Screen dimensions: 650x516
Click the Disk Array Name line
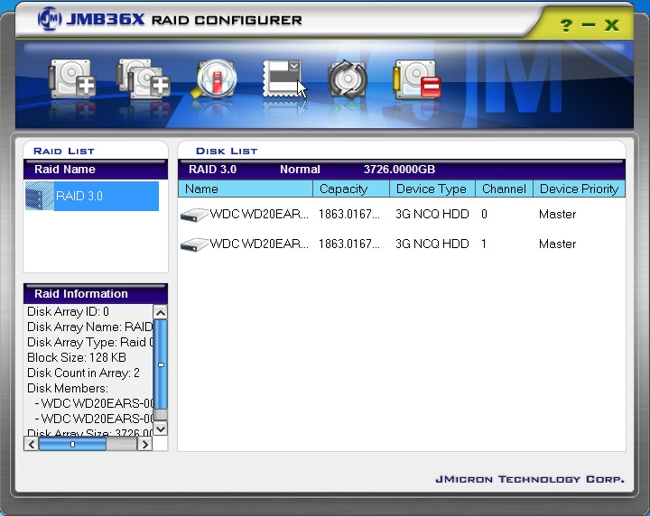point(90,327)
